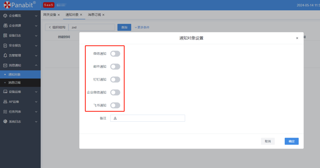Image resolution: width=320 pixels, height=168 pixels.
Task: Click the 创建时间 column header
Action: [x=64, y=37]
